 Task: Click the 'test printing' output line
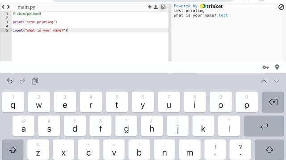(189, 11)
